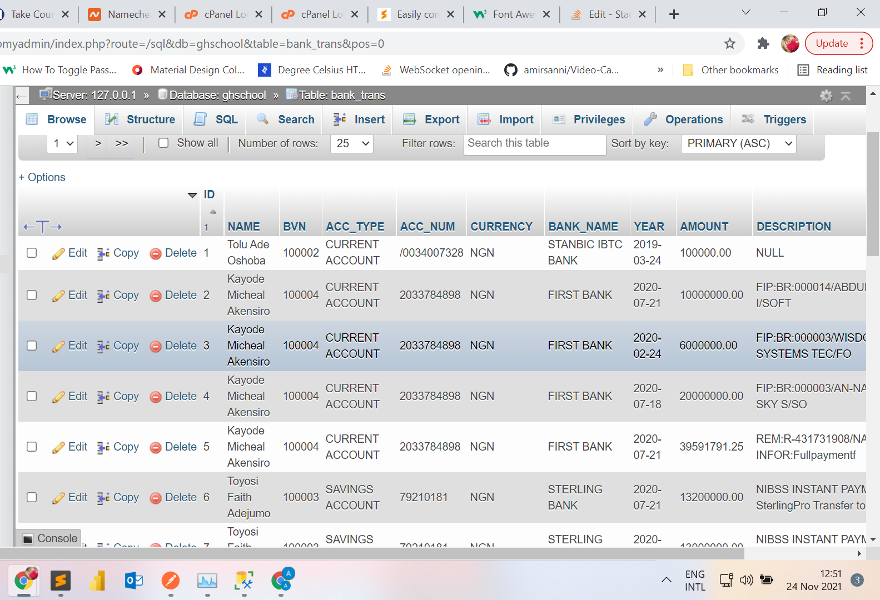Click the red Delete icon for row 6
This screenshot has height=600, width=880.
click(156, 498)
